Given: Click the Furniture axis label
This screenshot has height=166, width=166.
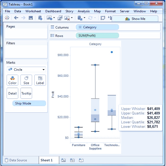Looking at the screenshot, I should pyautogui.click(x=79, y=145).
